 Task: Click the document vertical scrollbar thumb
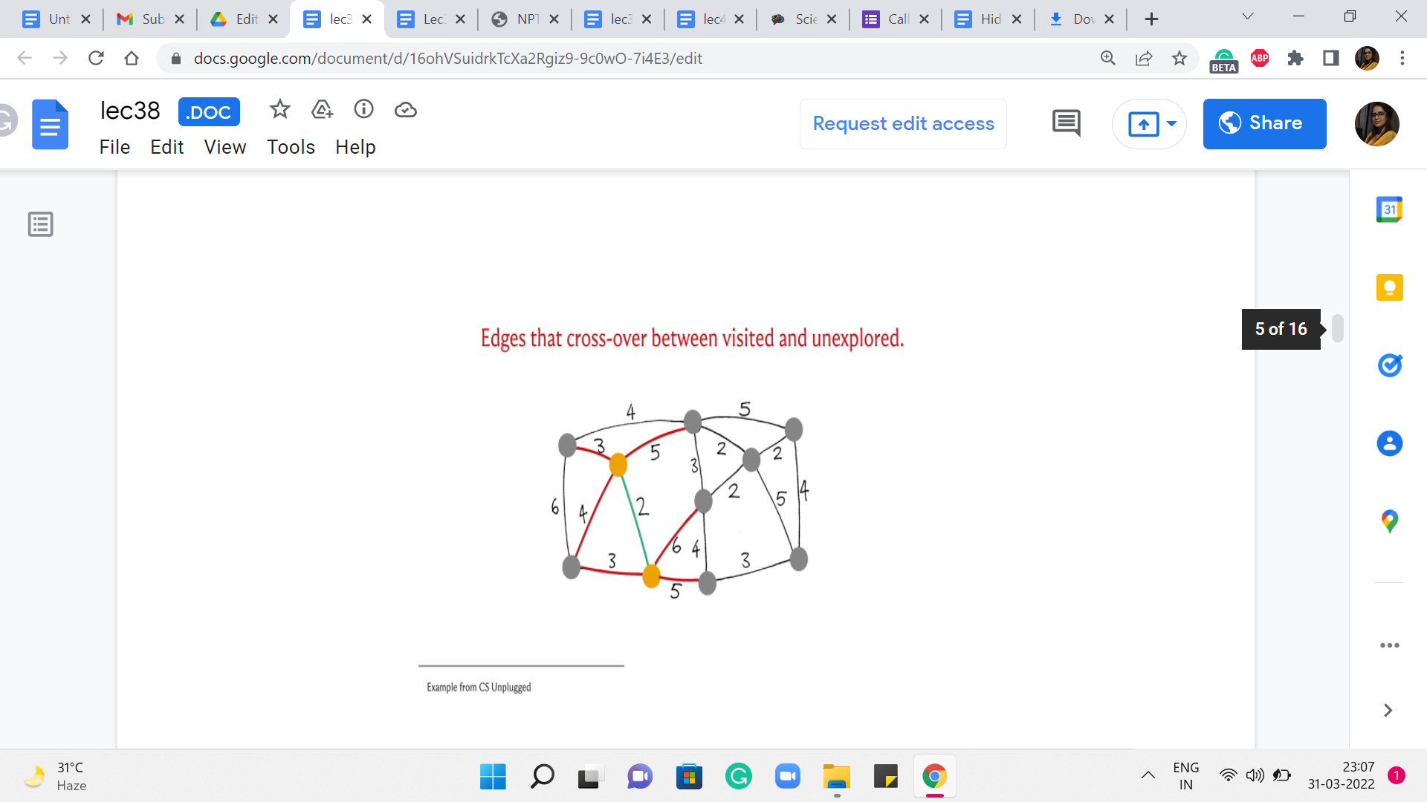(1338, 328)
